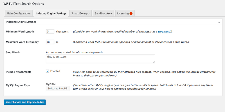Click 'A comma-separated list of custom stop words'
The height and width of the screenshot is (112, 225).
(x=74, y=52)
